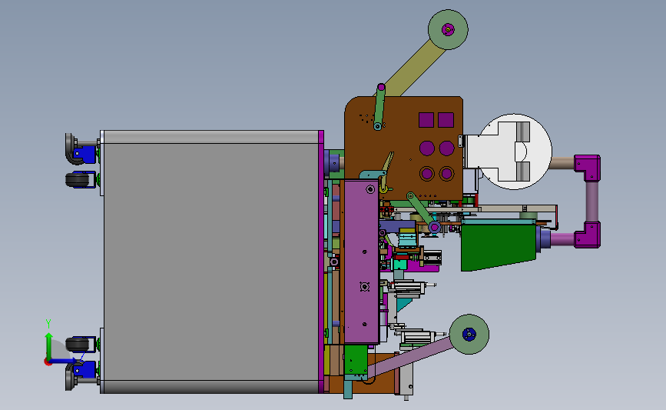Click the right purple square button on brown panel
This screenshot has height=410, width=666.
point(446,120)
